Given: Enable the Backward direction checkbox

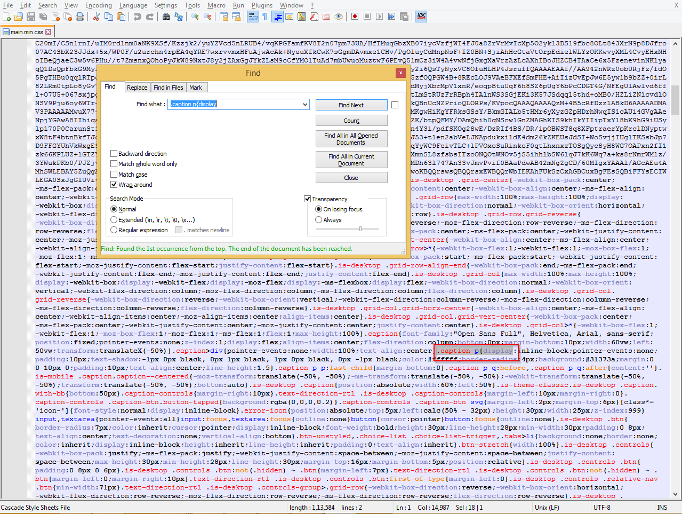Looking at the screenshot, I should 114,154.
